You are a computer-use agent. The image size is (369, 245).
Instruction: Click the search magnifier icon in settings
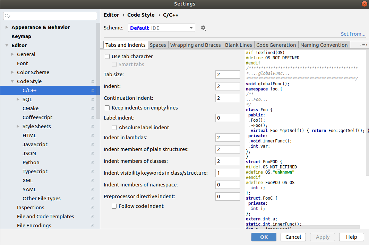(x=7, y=16)
